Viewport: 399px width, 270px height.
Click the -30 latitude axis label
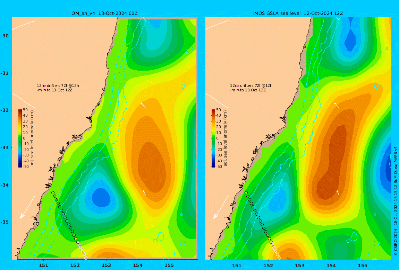5,36
